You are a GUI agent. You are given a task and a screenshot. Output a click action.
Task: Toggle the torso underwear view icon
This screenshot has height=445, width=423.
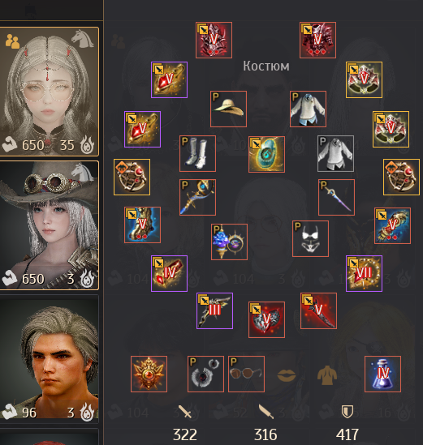click(x=327, y=375)
